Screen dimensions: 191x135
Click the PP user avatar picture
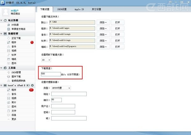(x=6, y=12)
